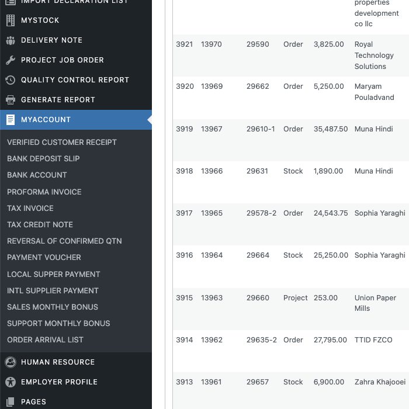
Task: Collapse the MyAccount menu arrow
Action: click(149, 120)
